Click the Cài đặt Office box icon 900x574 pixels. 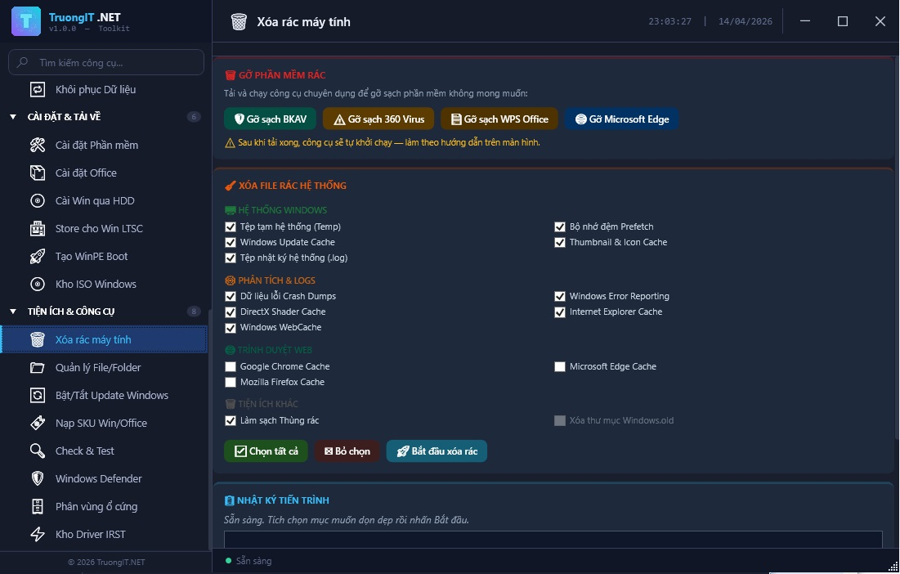point(38,173)
